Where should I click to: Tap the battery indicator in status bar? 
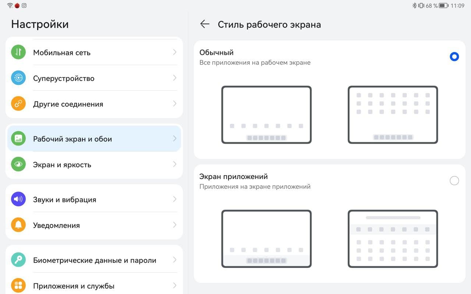(443, 6)
